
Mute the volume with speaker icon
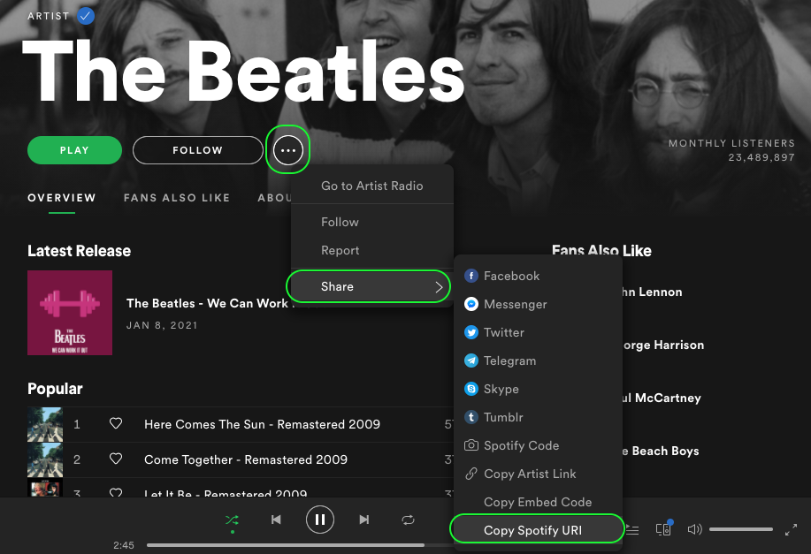(694, 529)
